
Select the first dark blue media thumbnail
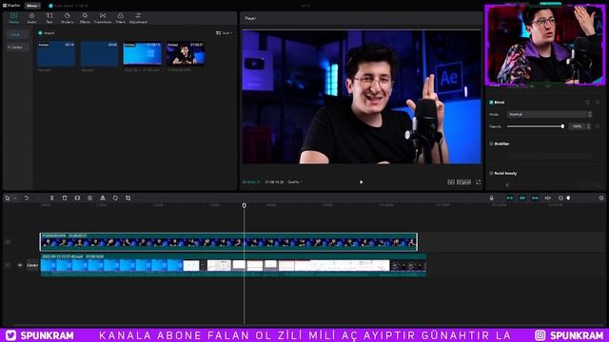56,54
